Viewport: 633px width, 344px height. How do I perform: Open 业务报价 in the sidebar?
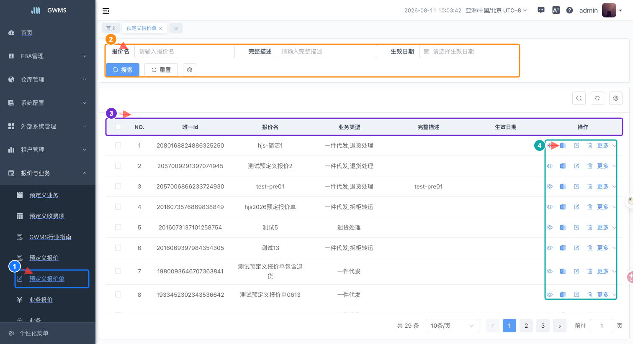tap(41, 300)
